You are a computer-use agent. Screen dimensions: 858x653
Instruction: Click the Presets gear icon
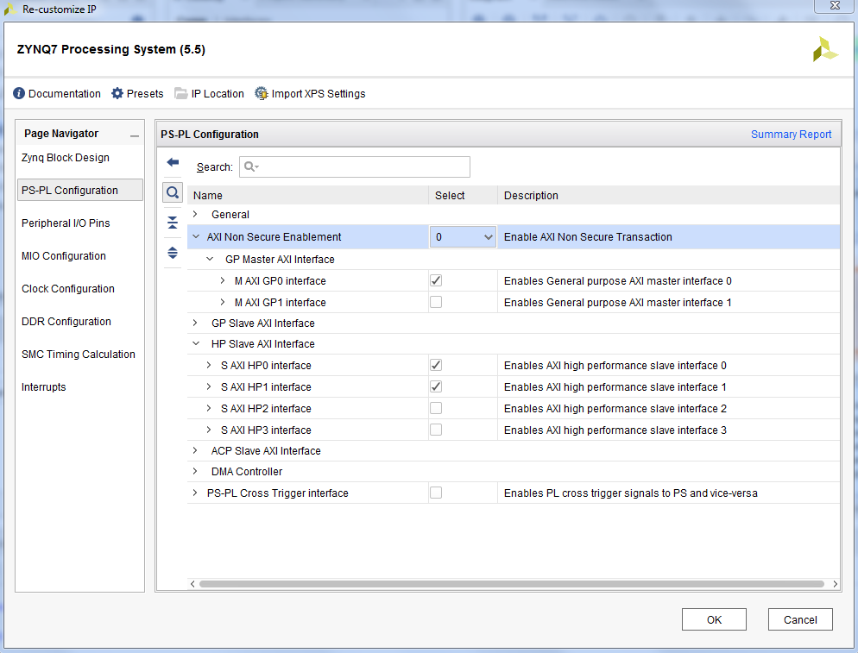coord(117,93)
